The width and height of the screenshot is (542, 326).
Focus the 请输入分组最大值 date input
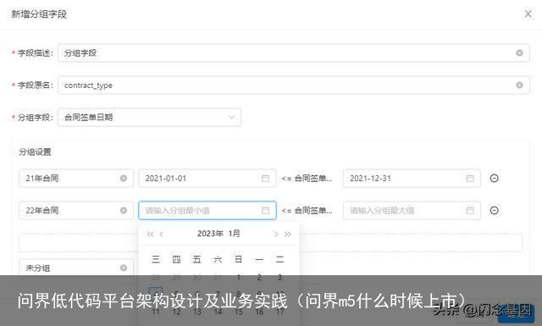point(412,211)
